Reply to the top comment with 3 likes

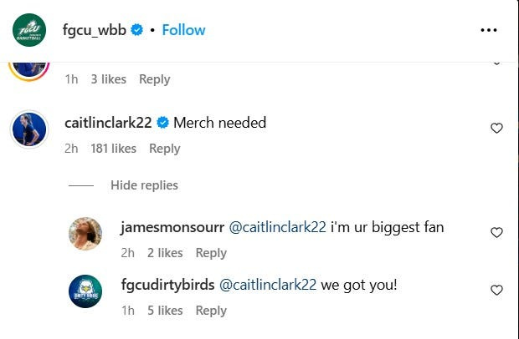pos(155,79)
